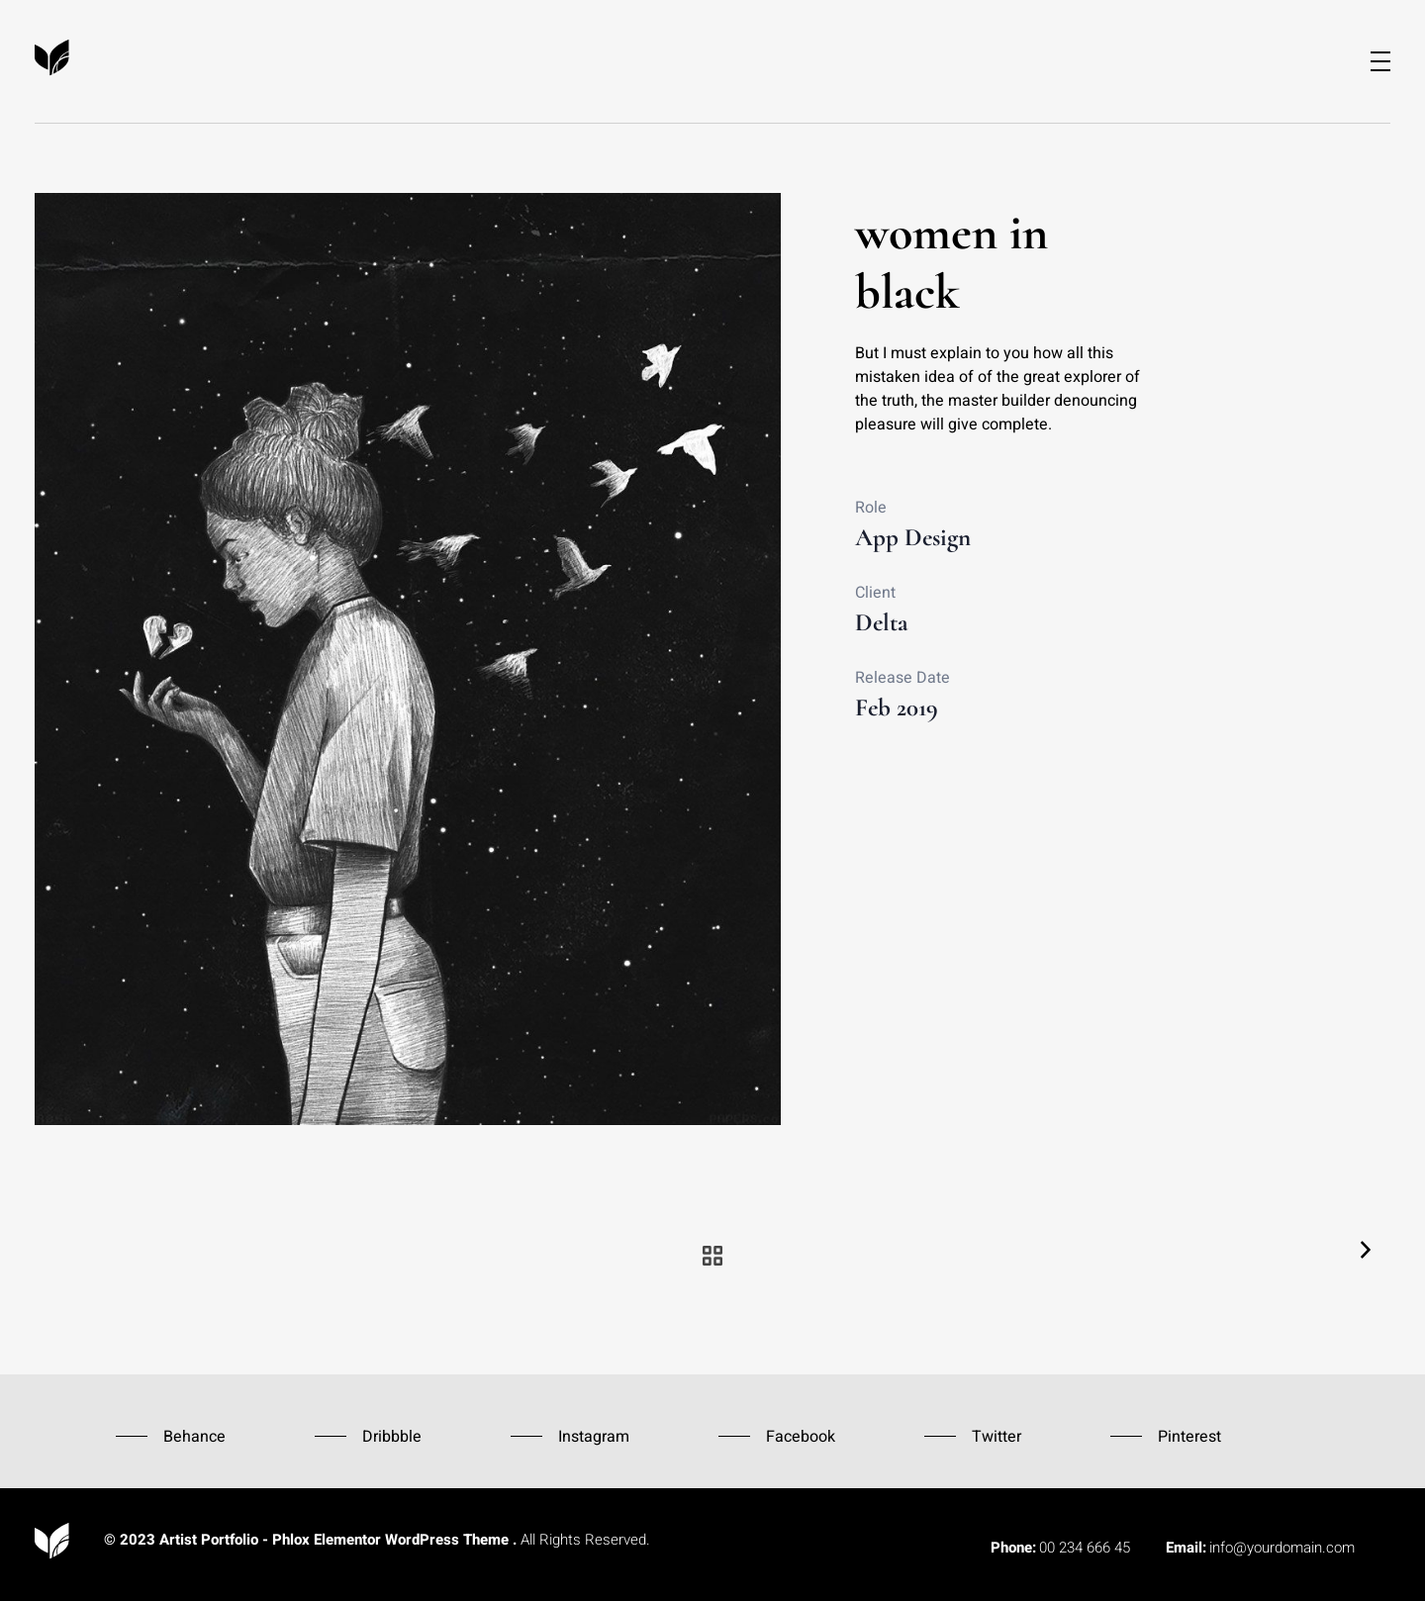Open Phlox Elementor WordPress Theme link
Image resolution: width=1425 pixels, height=1601 pixels.
click(390, 1540)
